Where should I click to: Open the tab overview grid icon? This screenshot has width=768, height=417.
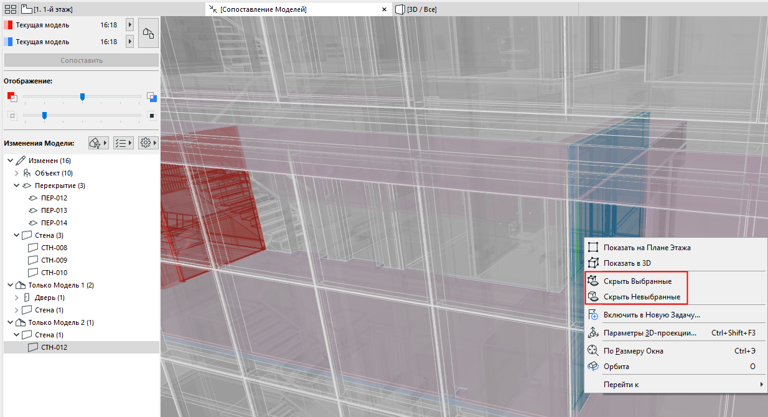(x=11, y=9)
